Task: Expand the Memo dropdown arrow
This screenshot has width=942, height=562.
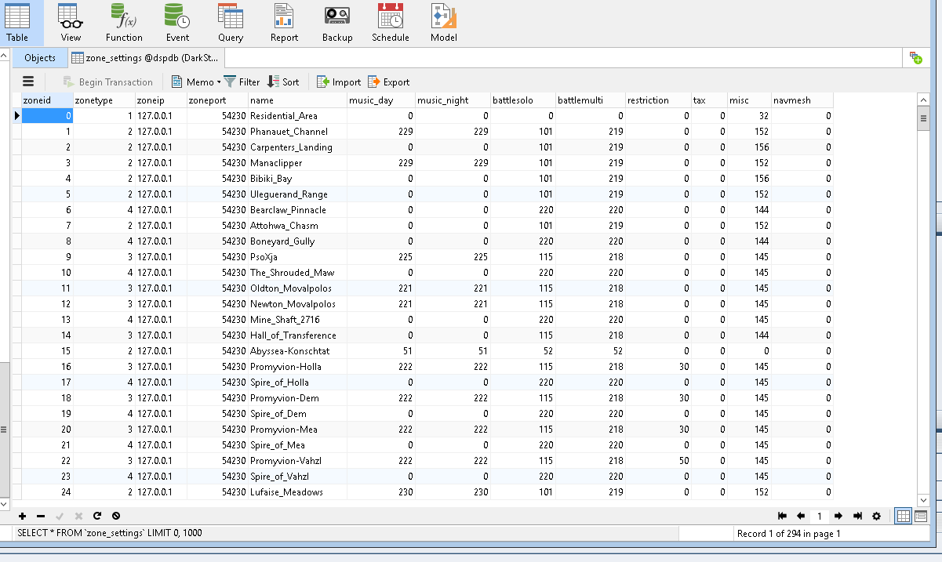Action: click(219, 82)
